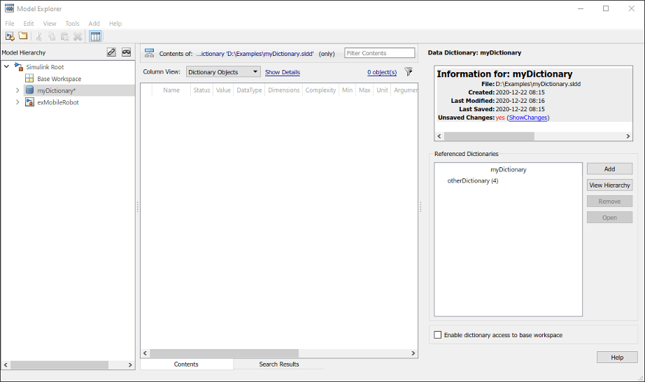Open the Tools menu
Viewport: 645px width, 382px height.
tap(72, 24)
